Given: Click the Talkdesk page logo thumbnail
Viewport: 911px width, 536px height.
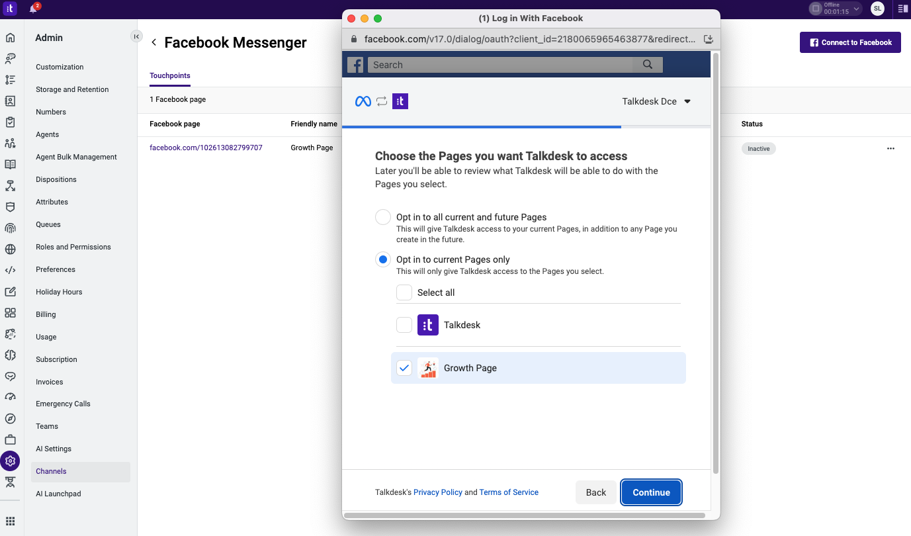Looking at the screenshot, I should point(428,325).
